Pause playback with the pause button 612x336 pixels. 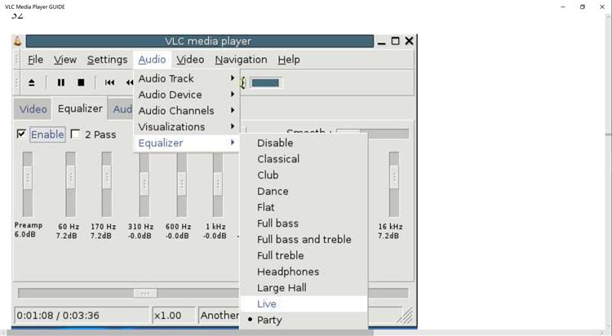(x=61, y=82)
